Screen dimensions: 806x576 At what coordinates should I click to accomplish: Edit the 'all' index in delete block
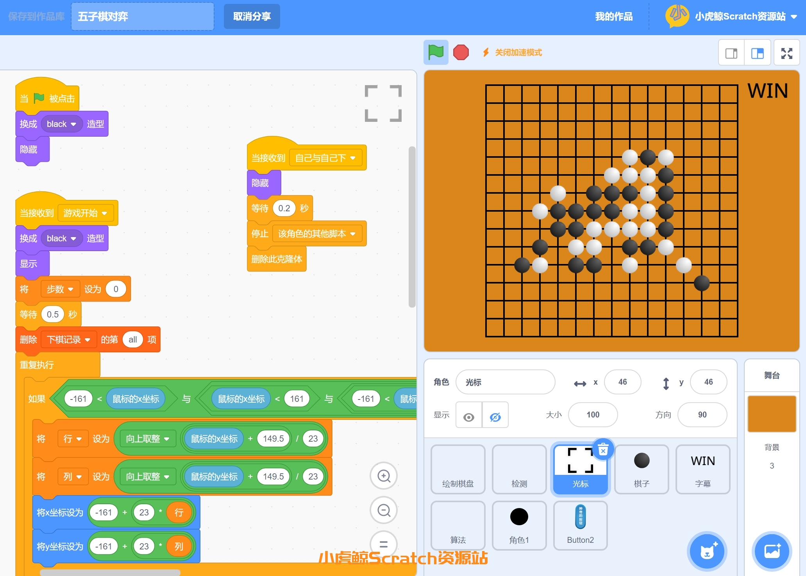133,339
